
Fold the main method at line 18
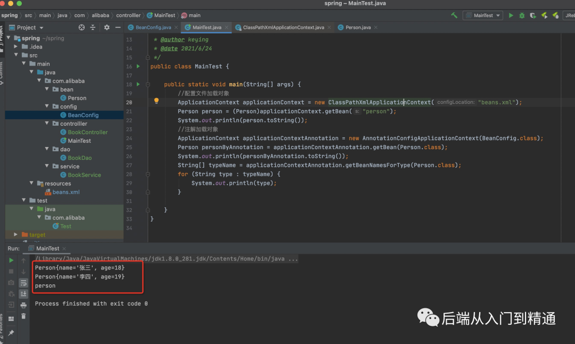point(148,84)
